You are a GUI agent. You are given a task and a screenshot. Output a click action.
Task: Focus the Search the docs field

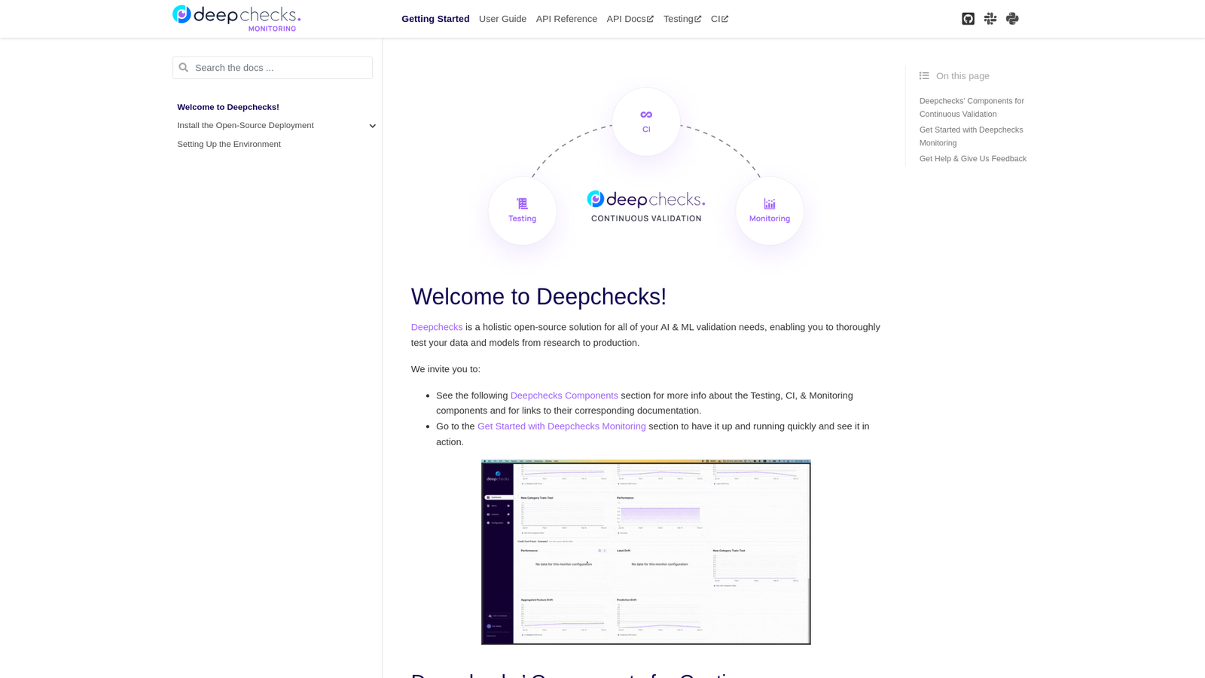coord(273,68)
